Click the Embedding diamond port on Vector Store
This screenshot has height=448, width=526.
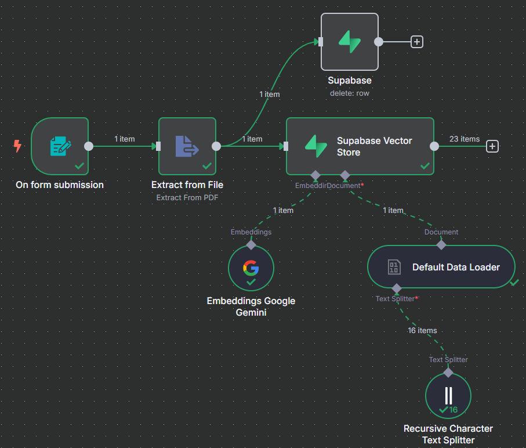[315, 175]
